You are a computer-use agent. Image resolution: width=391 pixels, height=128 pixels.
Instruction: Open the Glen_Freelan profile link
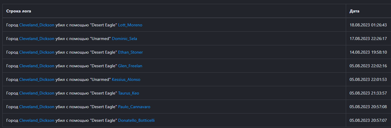(x=130, y=66)
